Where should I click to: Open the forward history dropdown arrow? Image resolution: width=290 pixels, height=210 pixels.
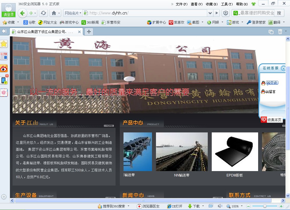coord(35,13)
